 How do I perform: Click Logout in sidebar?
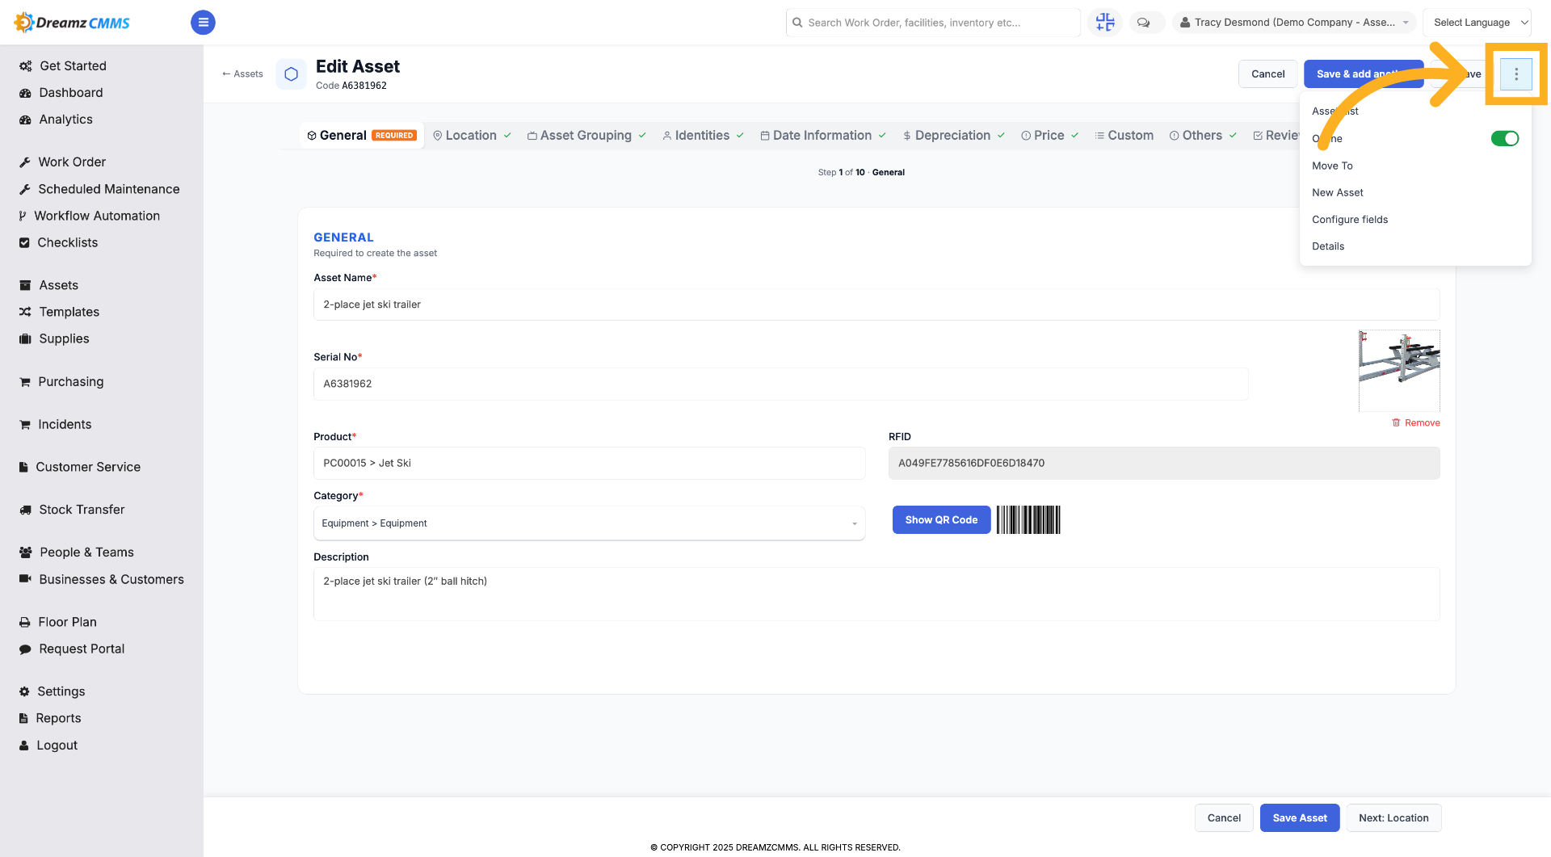click(57, 746)
